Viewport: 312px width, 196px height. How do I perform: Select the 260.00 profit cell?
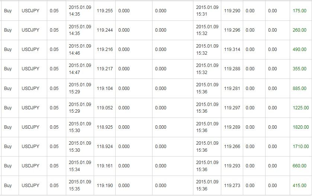point(299,30)
